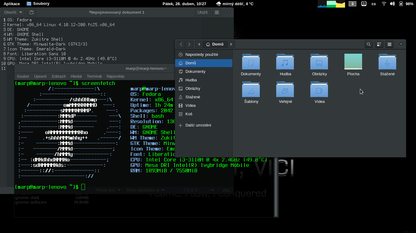Open Upravit menu in terminal
416x233 pixels.
40,76
